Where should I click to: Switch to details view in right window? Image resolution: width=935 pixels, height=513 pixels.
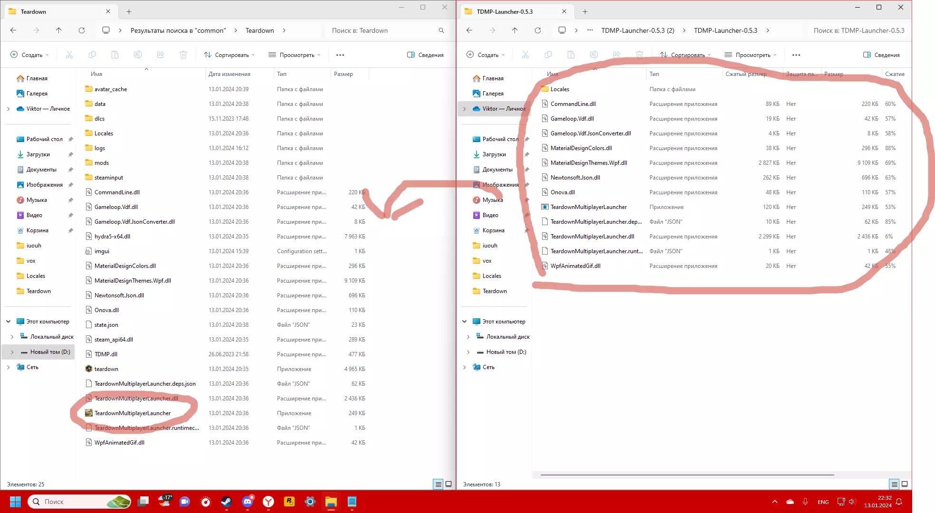click(x=894, y=484)
